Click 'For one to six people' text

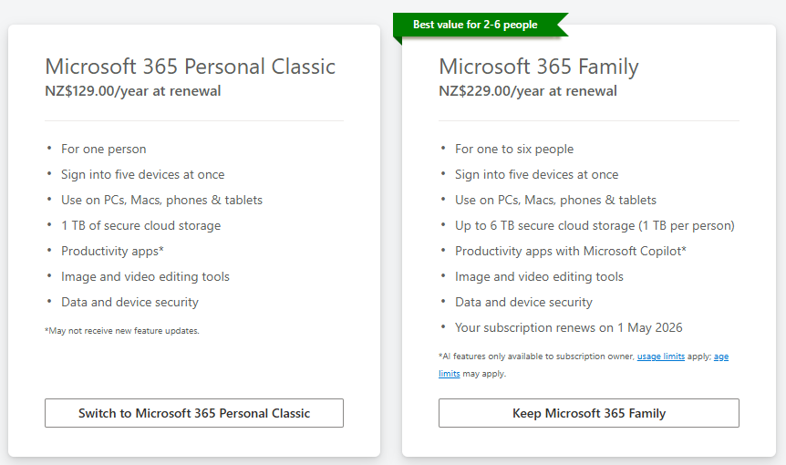pyautogui.click(x=514, y=149)
